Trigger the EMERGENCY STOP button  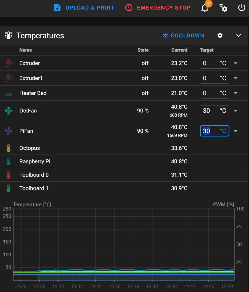click(x=163, y=8)
